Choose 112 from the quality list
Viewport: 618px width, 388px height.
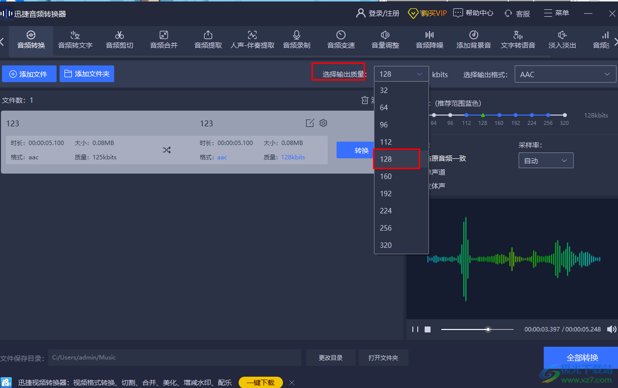[x=402, y=142]
